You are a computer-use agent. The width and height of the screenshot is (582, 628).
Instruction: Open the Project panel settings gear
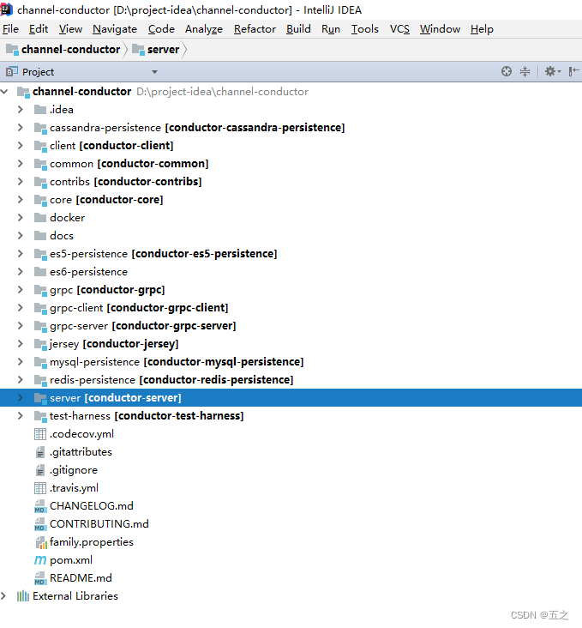(553, 72)
